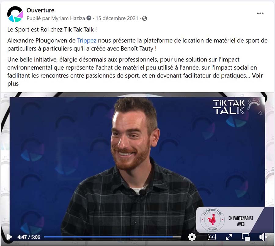
Task: Click the 15 décembre 2021 timestamp
Action: [117, 18]
